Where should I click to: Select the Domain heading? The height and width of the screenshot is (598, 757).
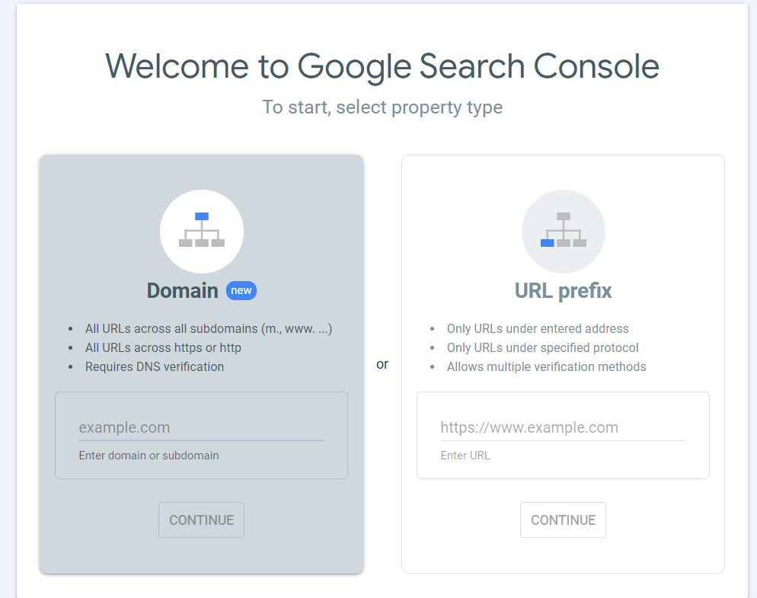coord(183,291)
